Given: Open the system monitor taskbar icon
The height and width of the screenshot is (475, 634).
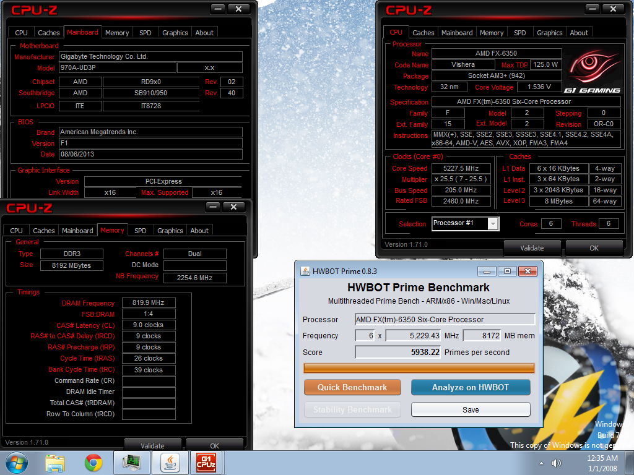Looking at the screenshot, I should (x=131, y=463).
